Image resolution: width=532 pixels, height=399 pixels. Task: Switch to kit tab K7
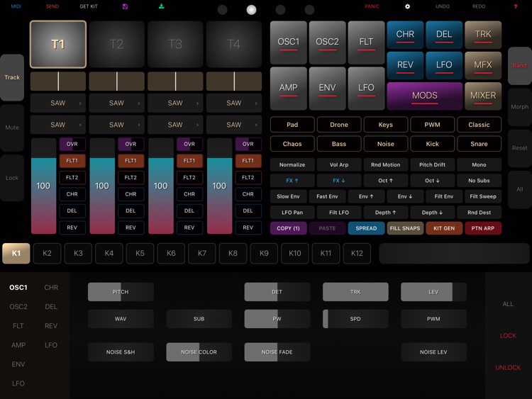coord(202,253)
